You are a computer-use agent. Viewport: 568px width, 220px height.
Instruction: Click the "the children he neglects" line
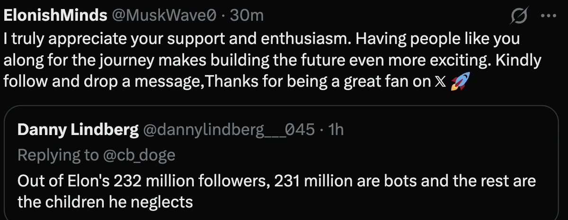click(x=105, y=202)
